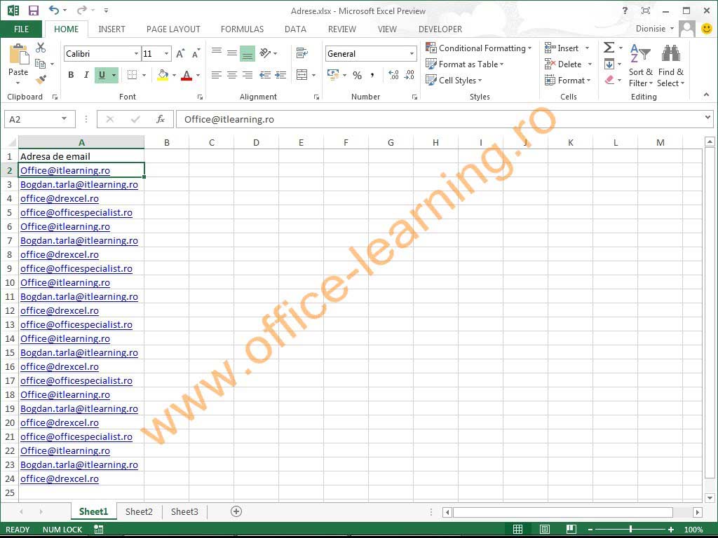The width and height of the screenshot is (718, 538).
Task: Decrease decimal places
Action: (x=409, y=75)
